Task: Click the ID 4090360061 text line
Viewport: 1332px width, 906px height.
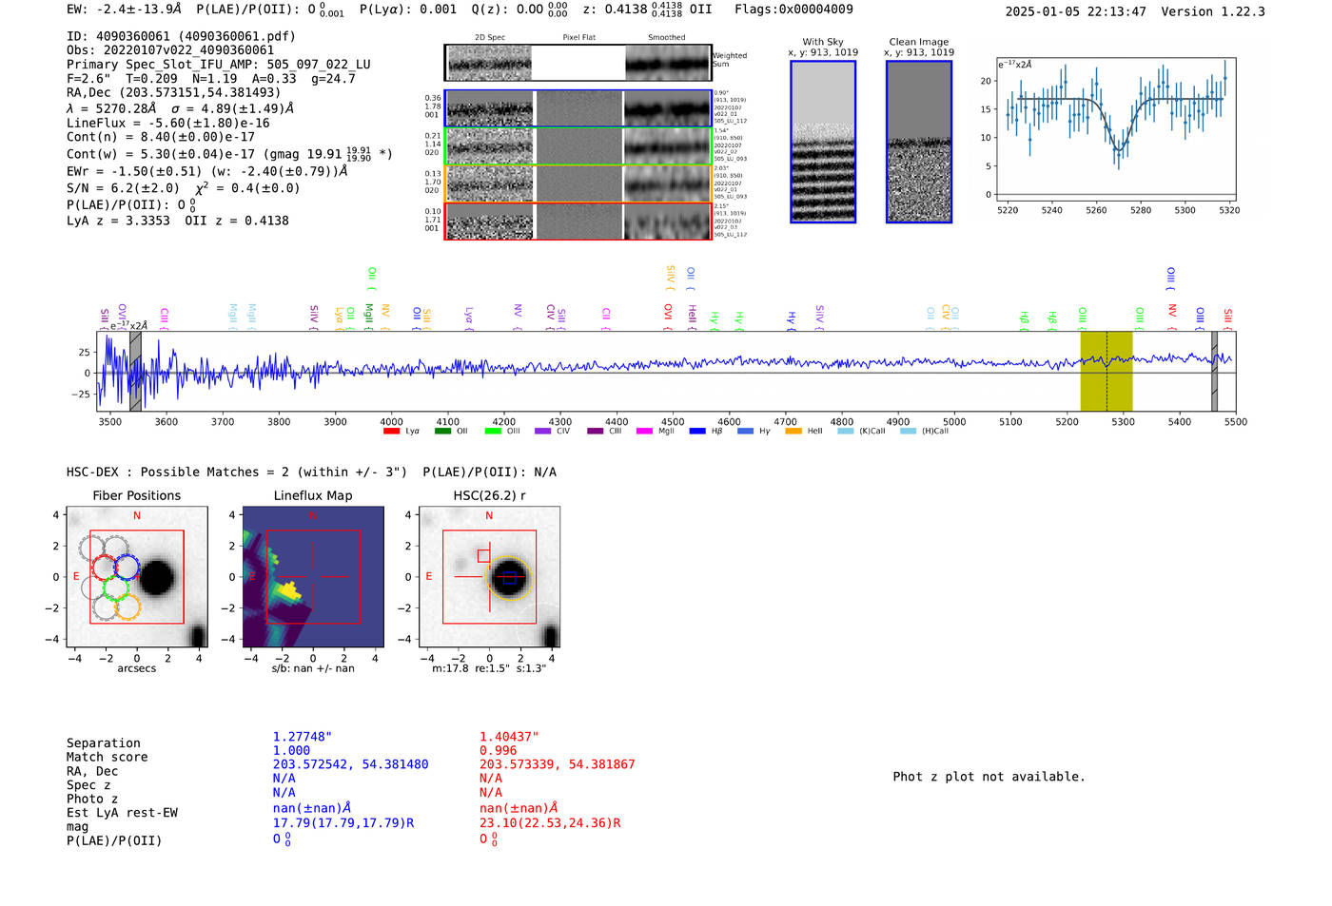Action: tap(181, 36)
